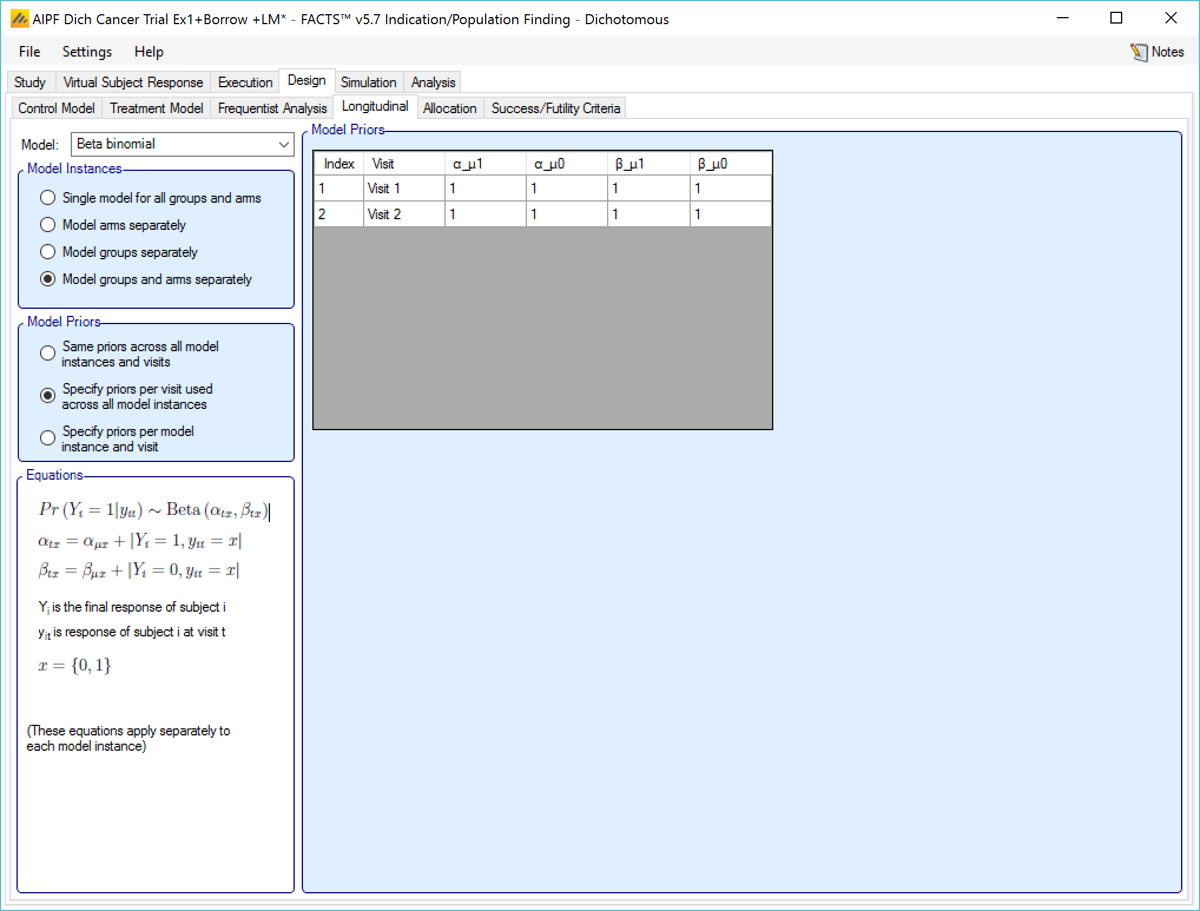Open the Frequentist Analysis sub-tab

click(272, 108)
